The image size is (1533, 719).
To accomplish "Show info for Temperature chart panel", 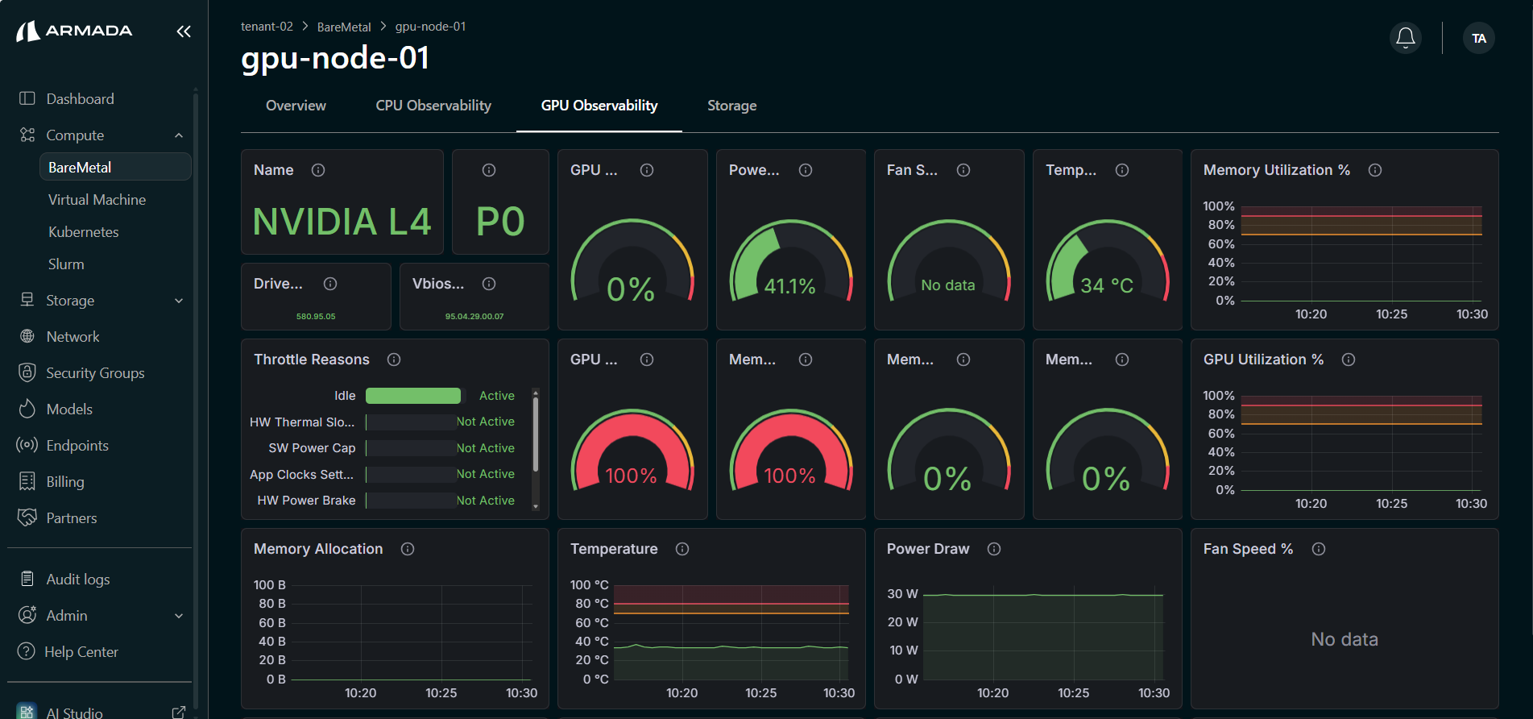I will [682, 549].
